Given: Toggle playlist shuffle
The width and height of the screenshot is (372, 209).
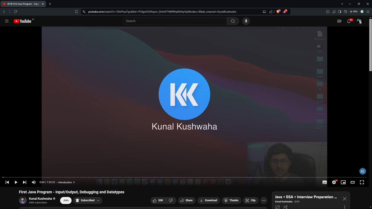Looking at the screenshot, I should point(285,207).
